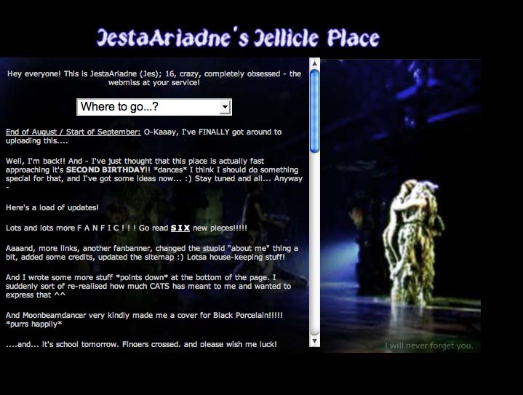
Task: Click the "Here's a load of updates!" line
Action: point(52,207)
